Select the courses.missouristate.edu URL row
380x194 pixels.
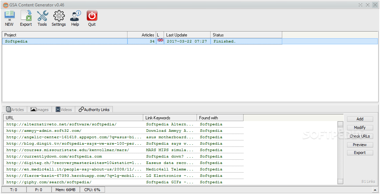pos(124,150)
